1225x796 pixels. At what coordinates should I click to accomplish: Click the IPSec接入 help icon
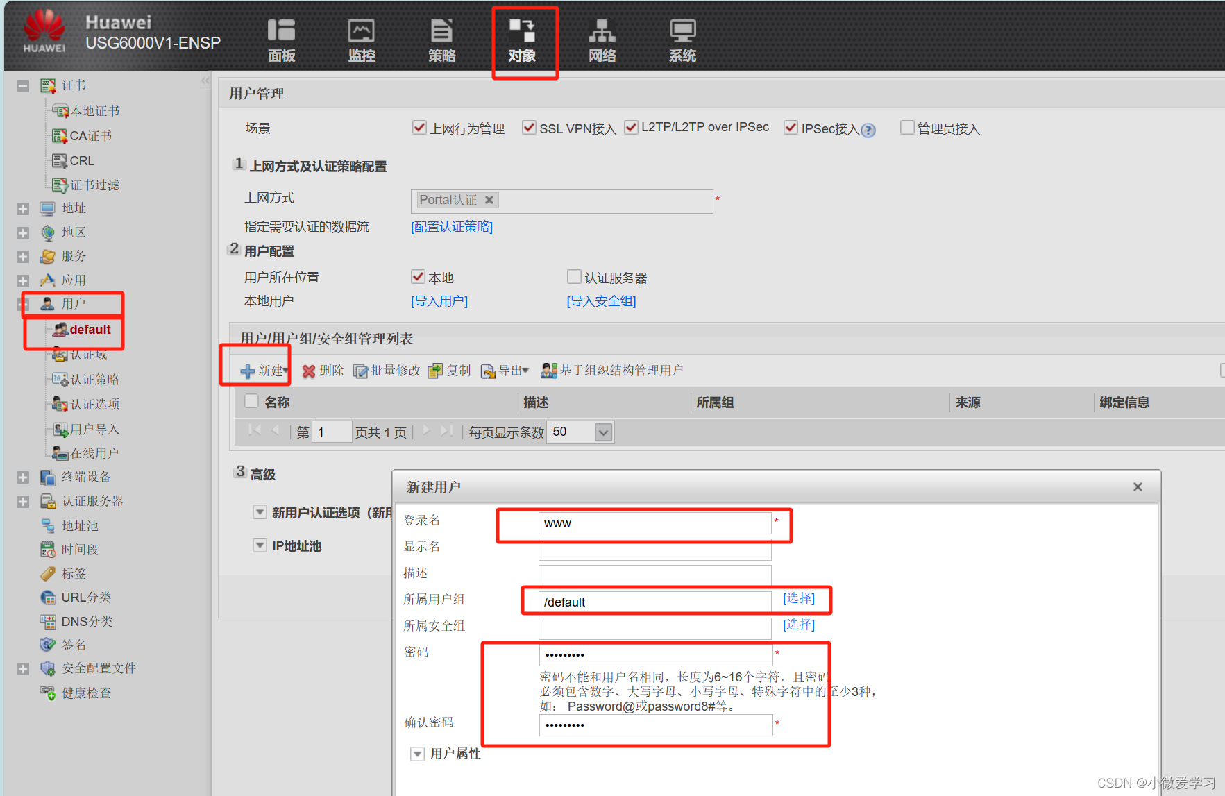pos(868,130)
